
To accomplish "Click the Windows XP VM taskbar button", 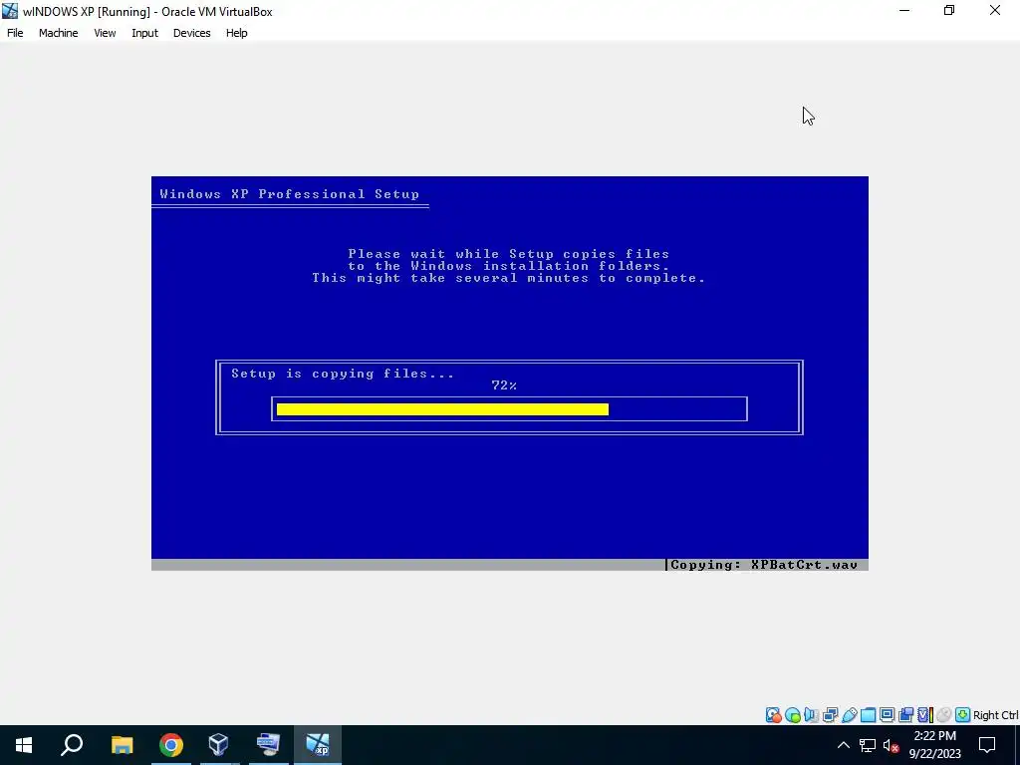I will click(x=318, y=745).
